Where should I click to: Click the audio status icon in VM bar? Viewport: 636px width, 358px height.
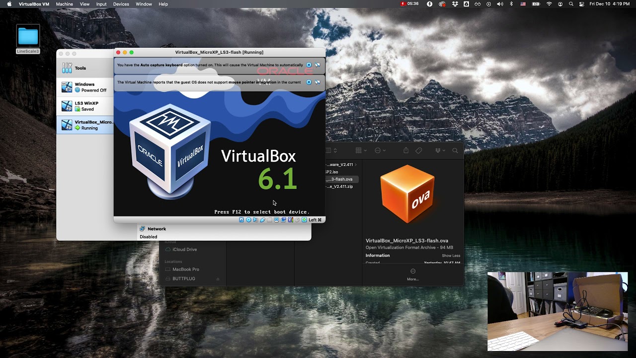pos(255,220)
